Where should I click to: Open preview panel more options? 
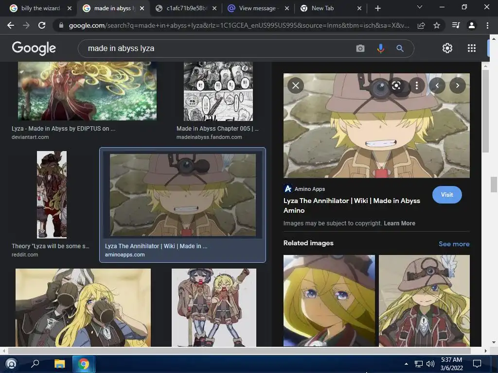pos(417,85)
